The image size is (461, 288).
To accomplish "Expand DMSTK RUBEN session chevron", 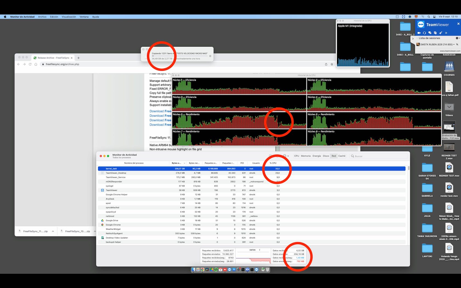I will [x=454, y=44].
